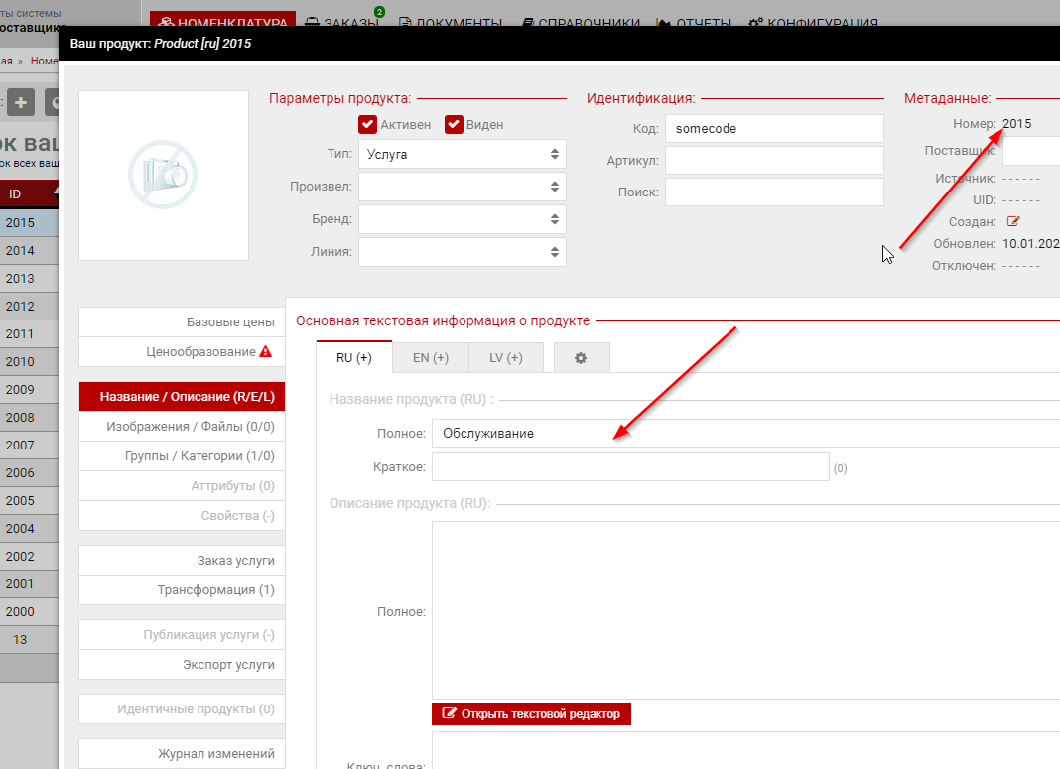This screenshot has width=1060, height=769.
Task: Click the green orders badge showing 2
Action: click(379, 12)
